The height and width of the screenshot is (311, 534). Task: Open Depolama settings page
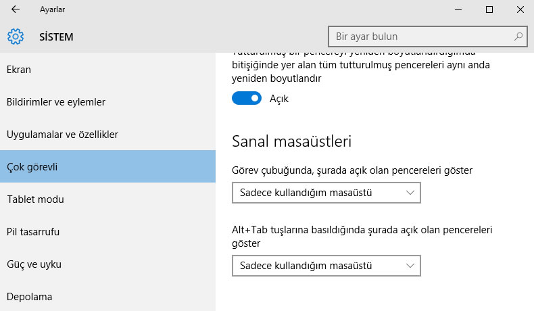coord(107,296)
